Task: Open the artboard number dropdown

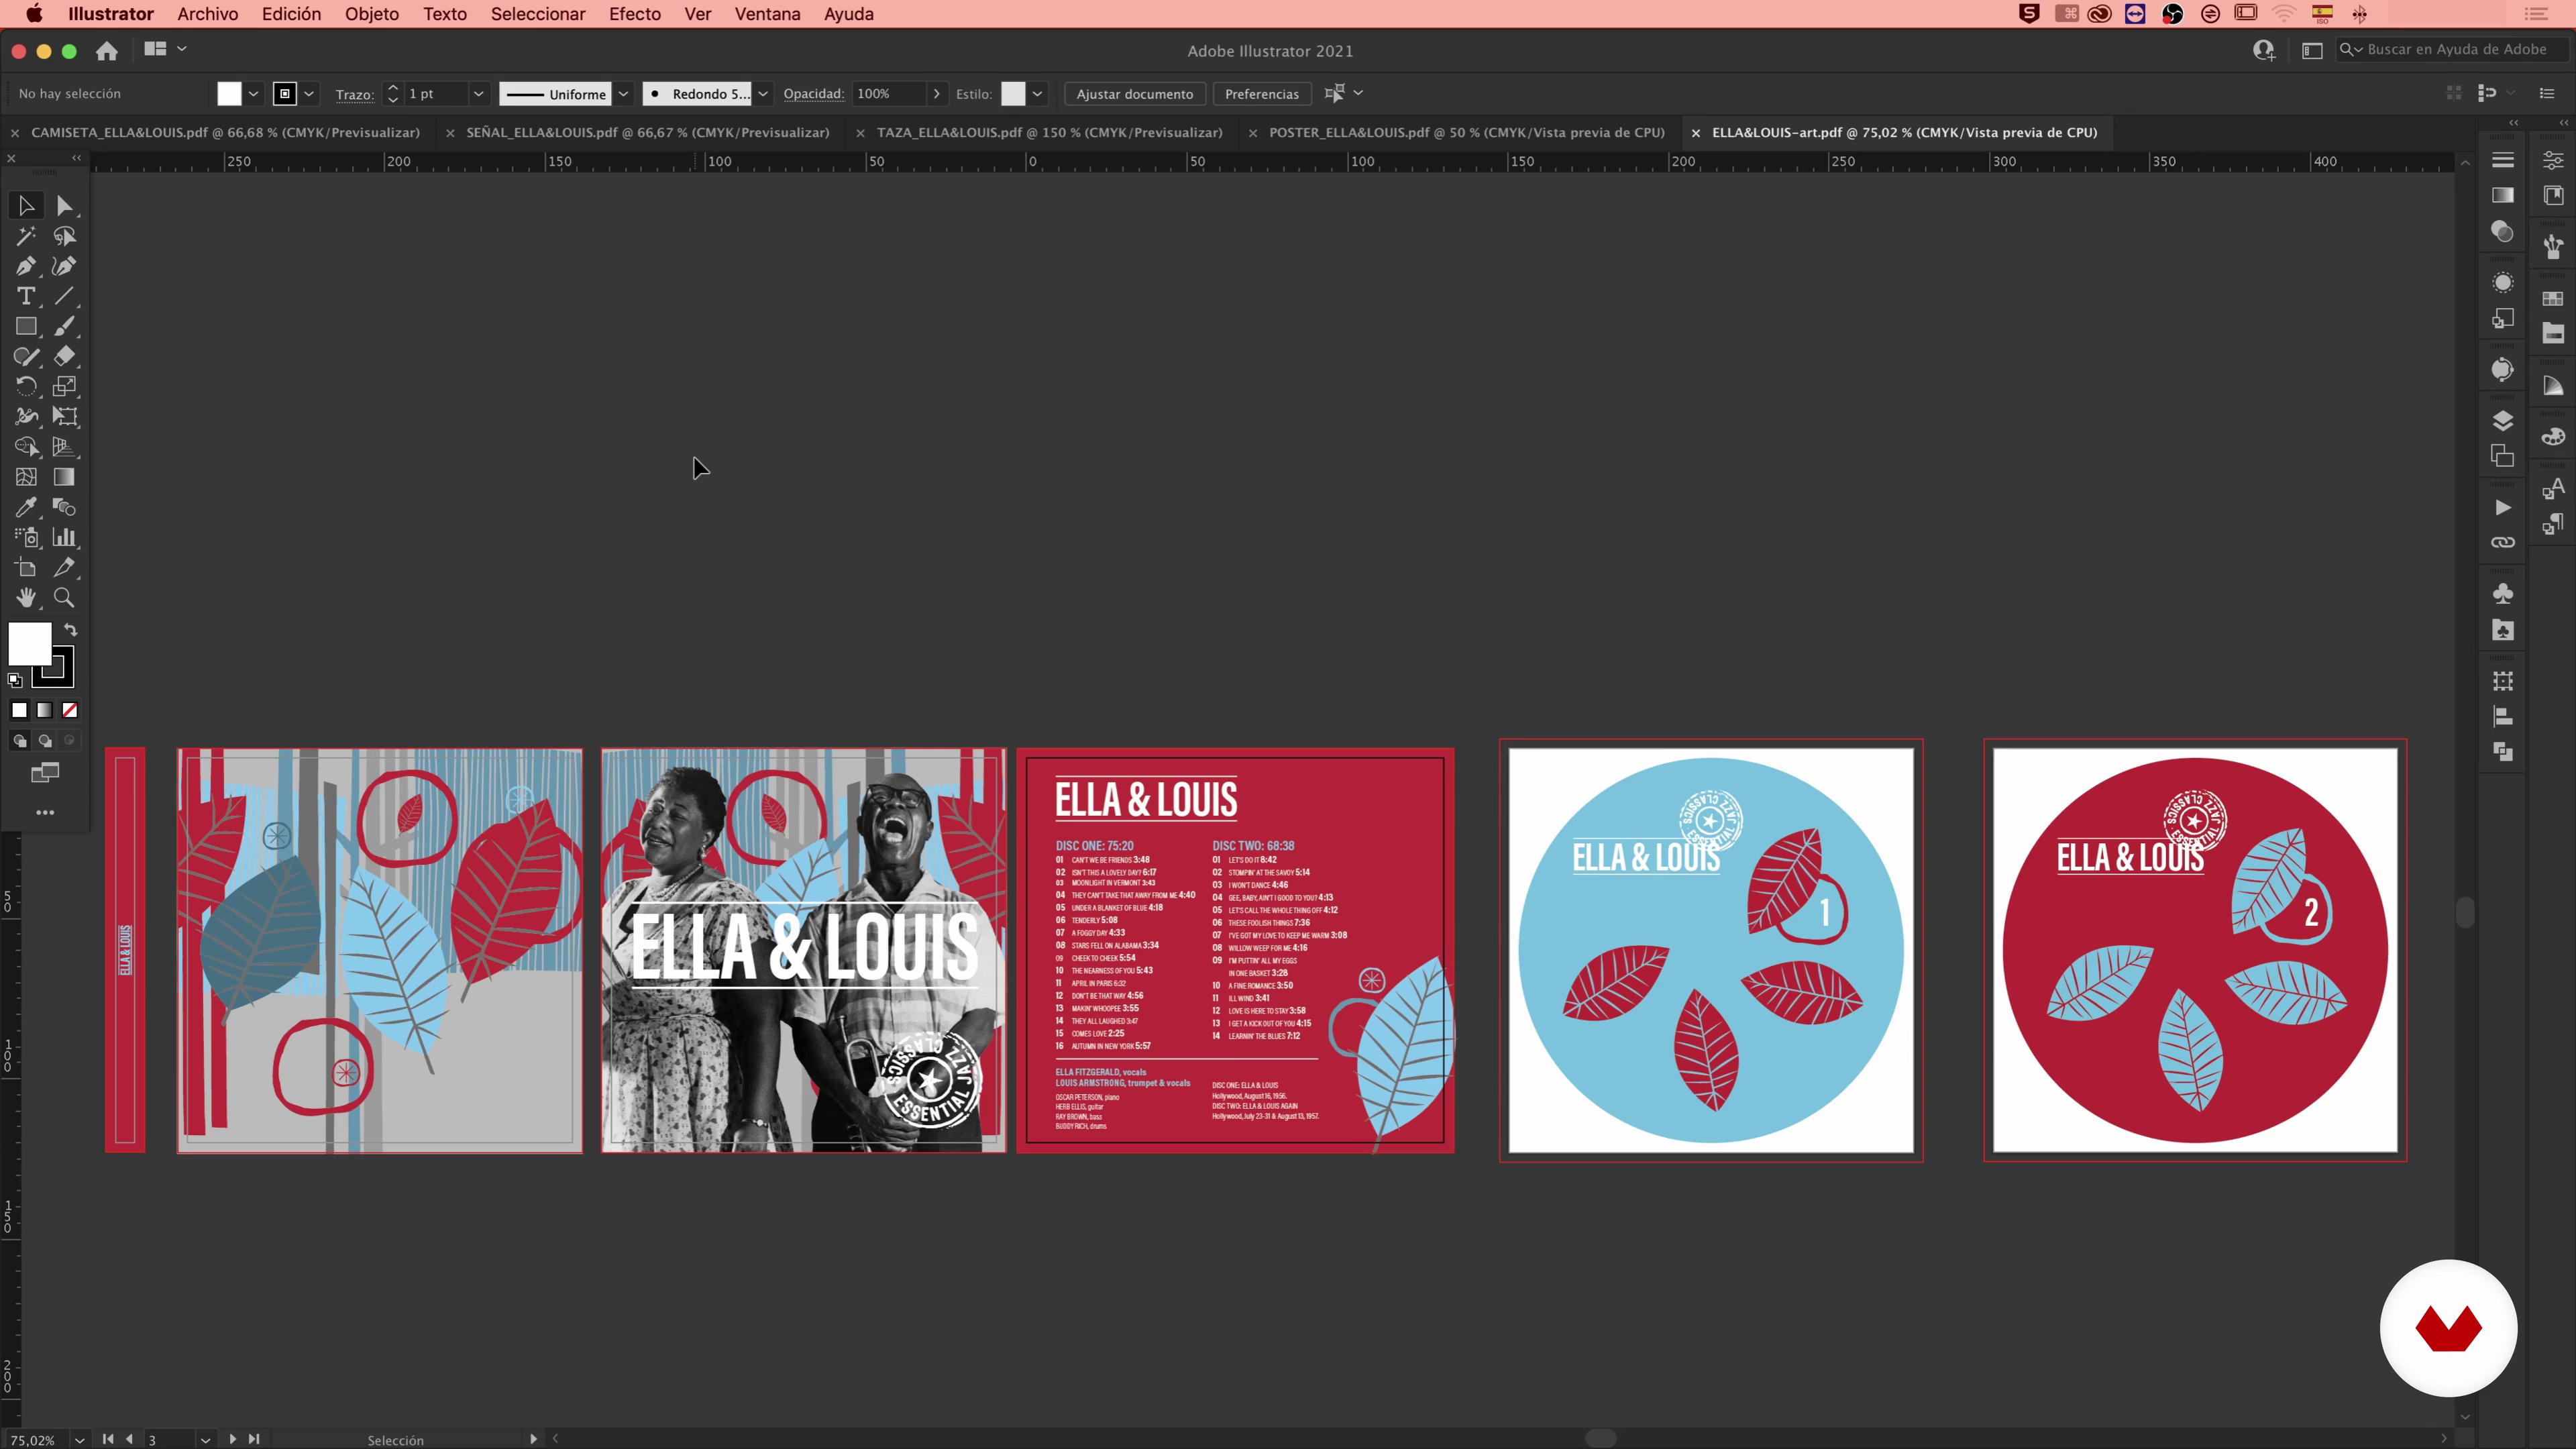Action: 205,1439
